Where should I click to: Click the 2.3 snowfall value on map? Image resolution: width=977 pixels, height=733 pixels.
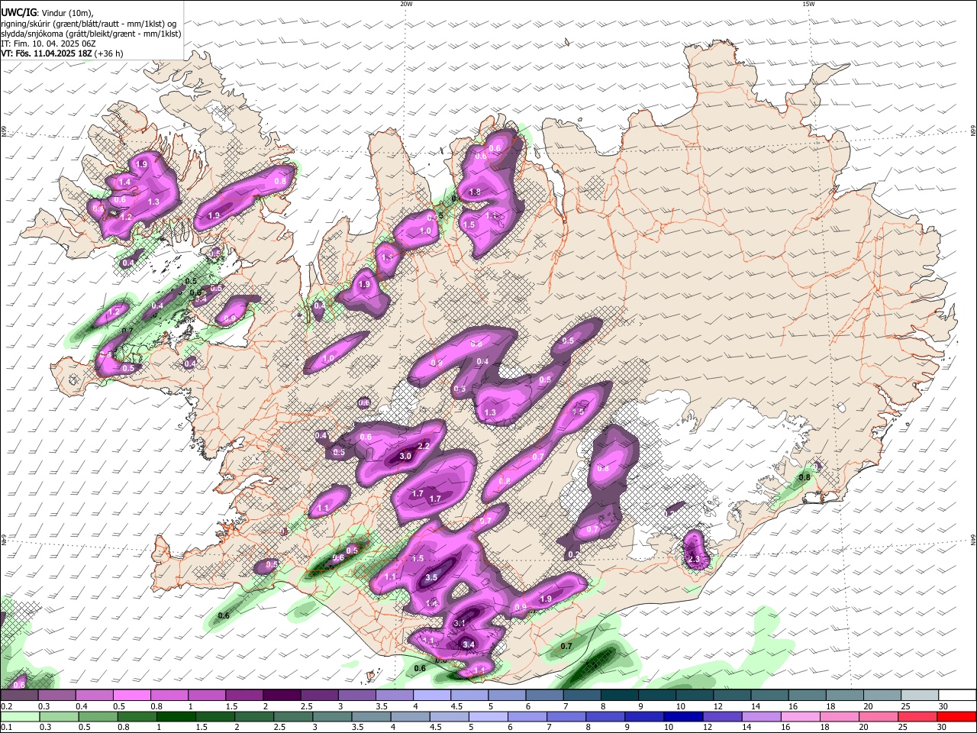point(694,560)
